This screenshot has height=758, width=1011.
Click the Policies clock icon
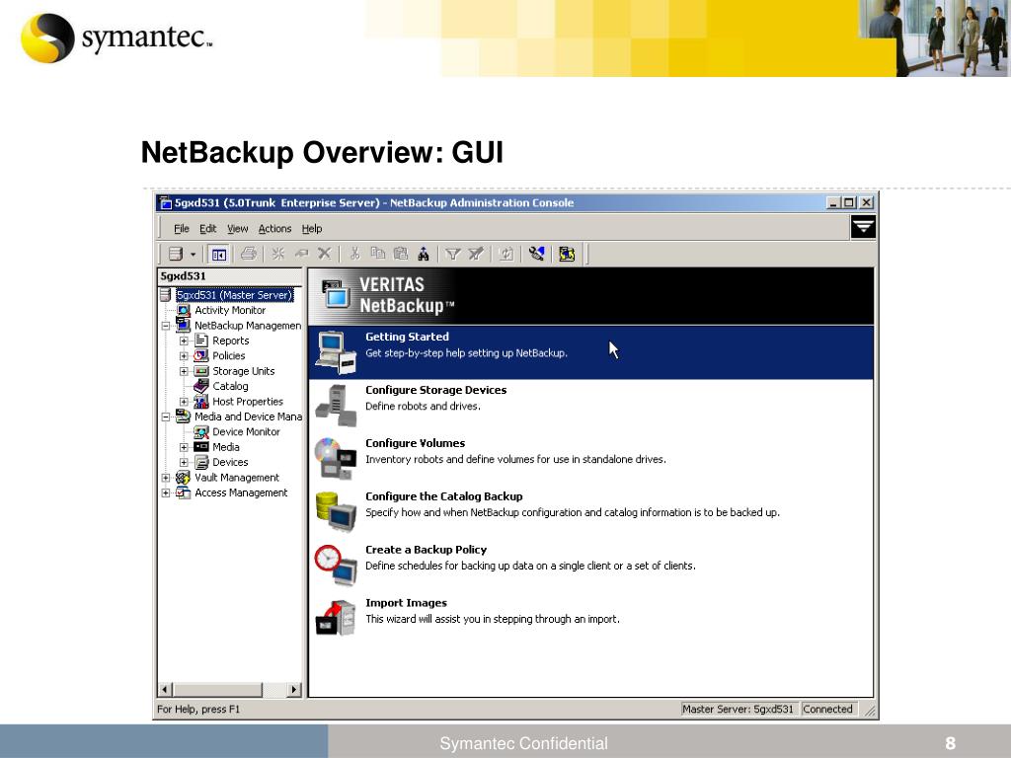[201, 355]
